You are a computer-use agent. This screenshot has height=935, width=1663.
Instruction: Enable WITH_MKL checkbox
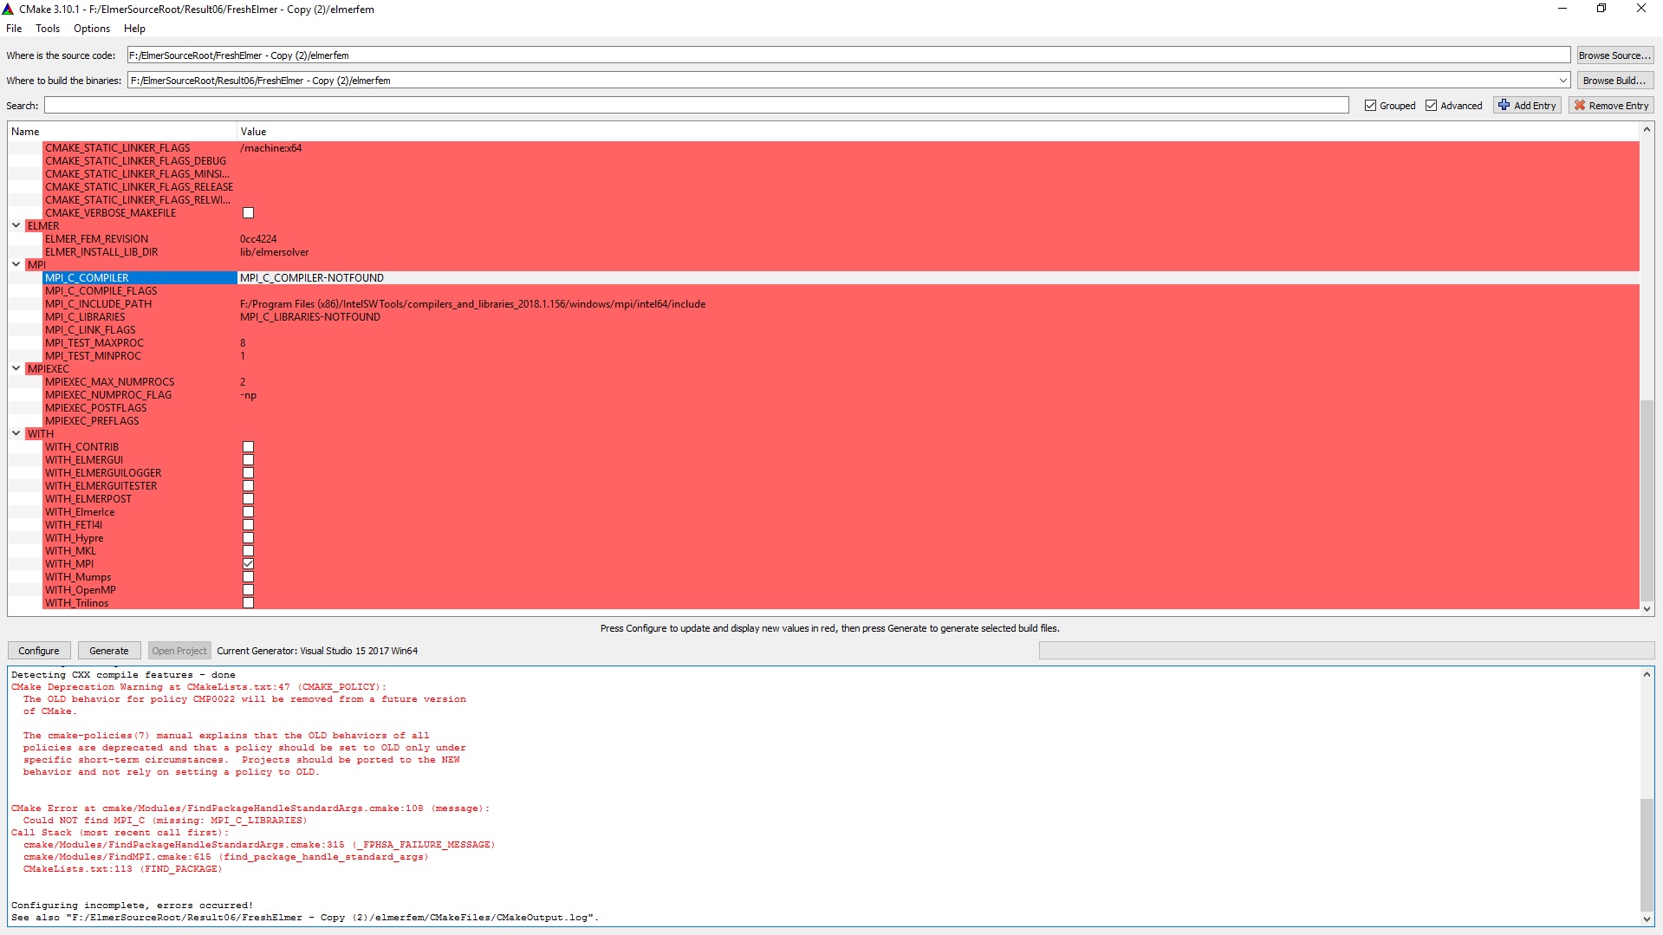(248, 550)
